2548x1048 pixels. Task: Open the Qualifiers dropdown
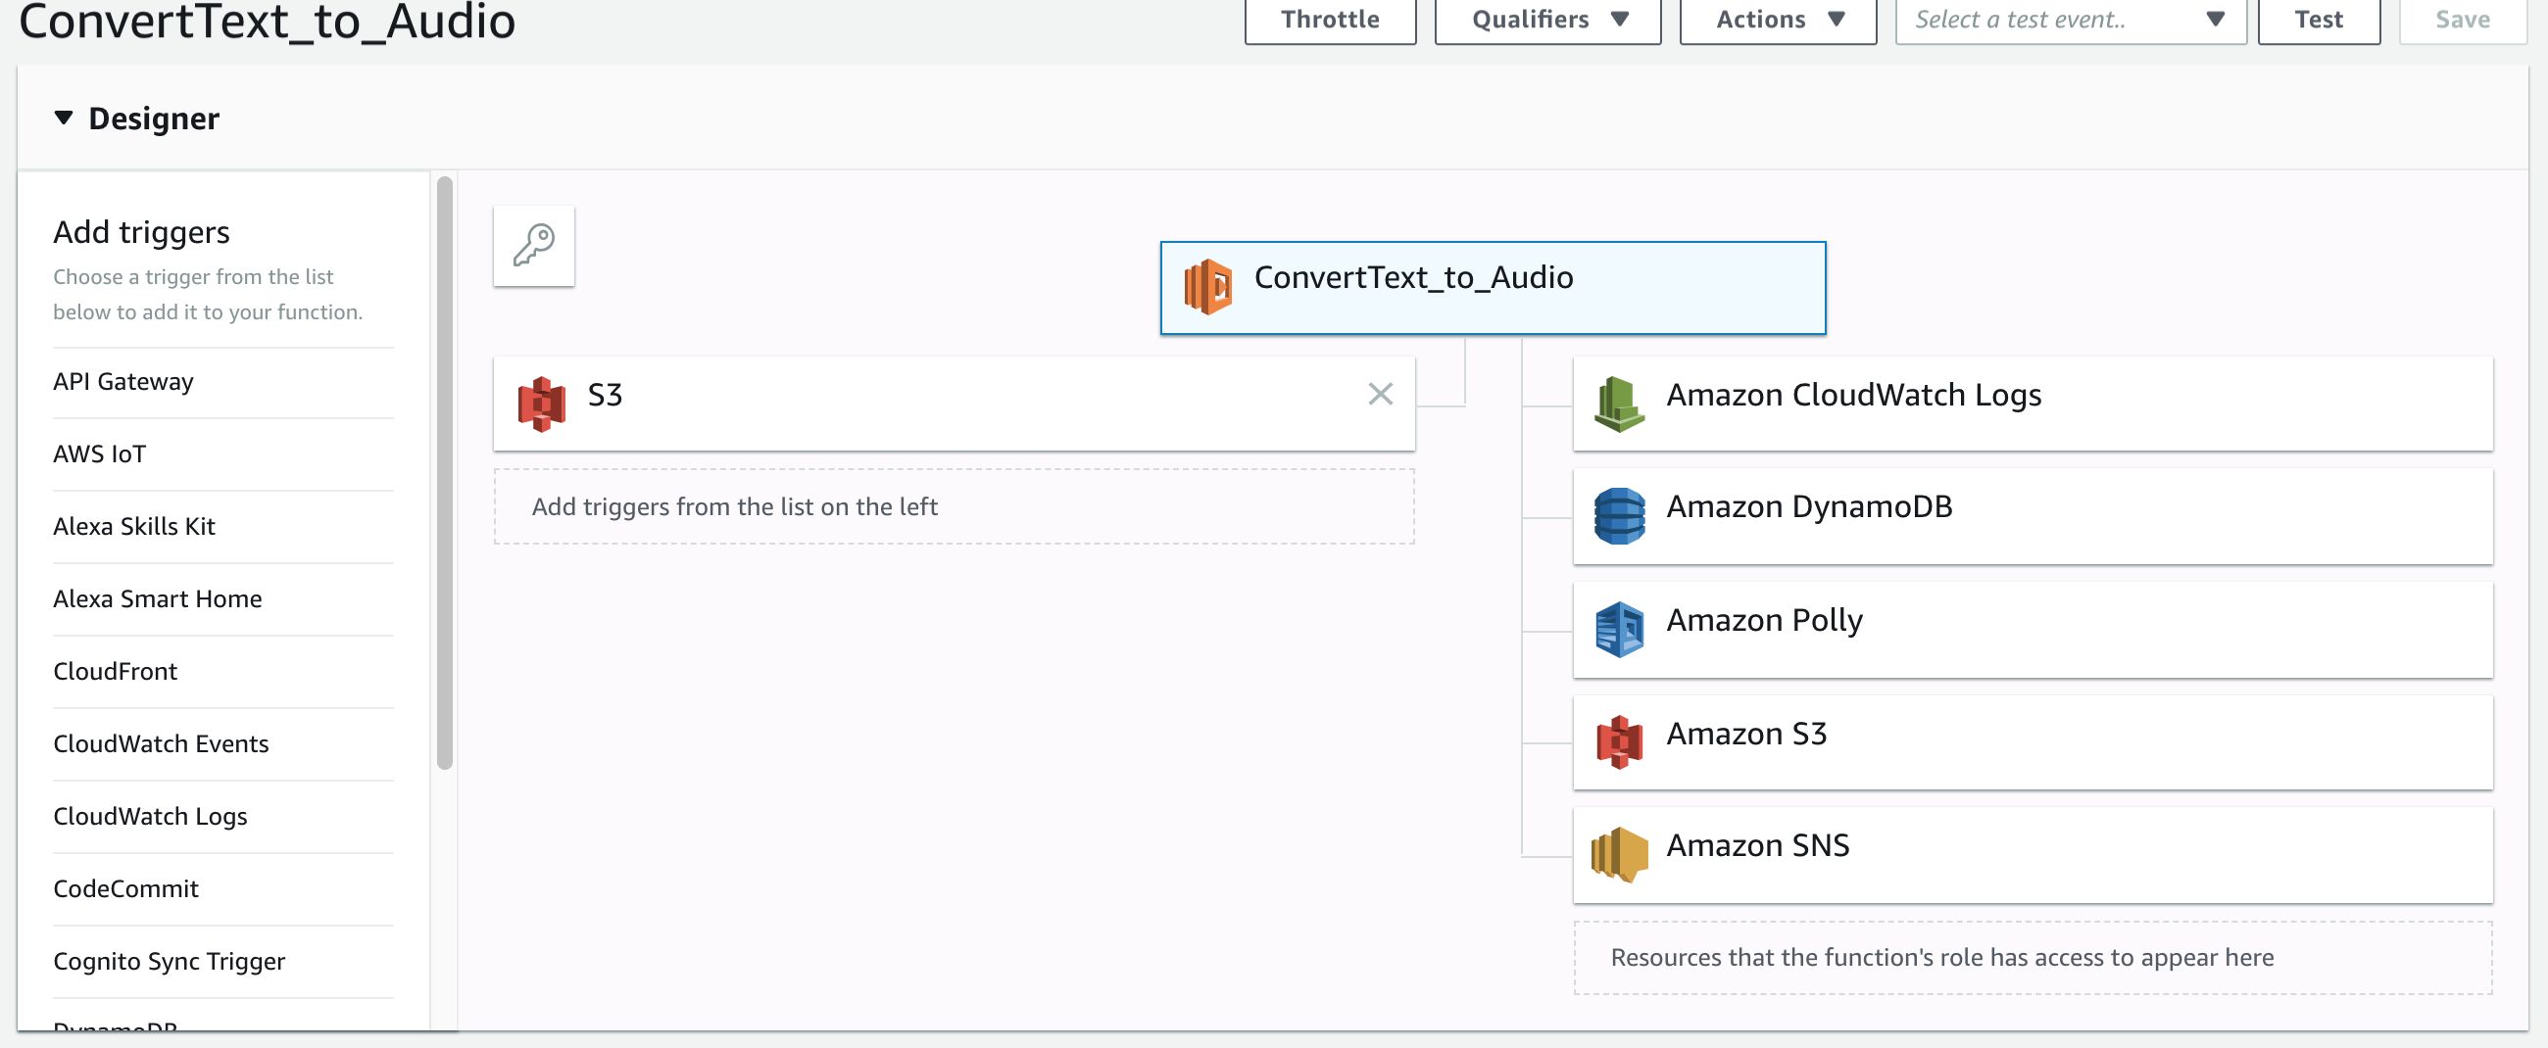1547,20
